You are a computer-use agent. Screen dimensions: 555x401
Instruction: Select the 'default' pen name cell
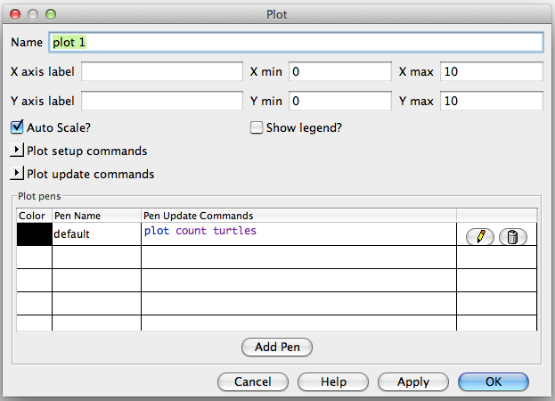point(96,234)
